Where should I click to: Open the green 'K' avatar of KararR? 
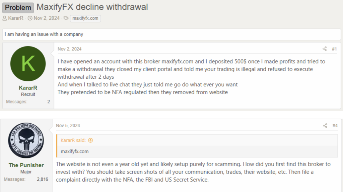click(28, 64)
